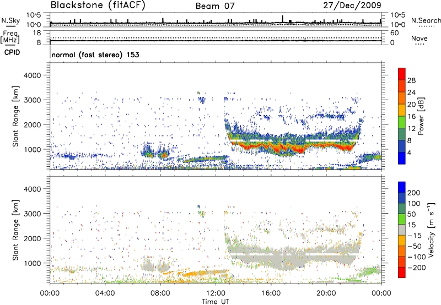
Task: Click the 'Power [dB]' color bar label
Action: [x=421, y=116]
